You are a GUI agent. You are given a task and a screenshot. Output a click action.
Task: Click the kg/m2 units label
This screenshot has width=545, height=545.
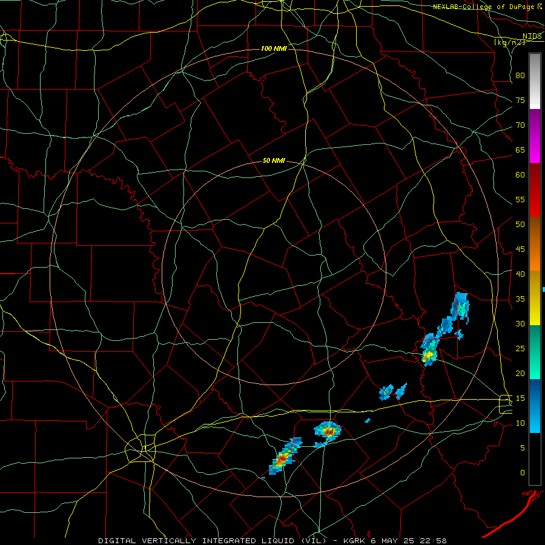tap(509, 42)
